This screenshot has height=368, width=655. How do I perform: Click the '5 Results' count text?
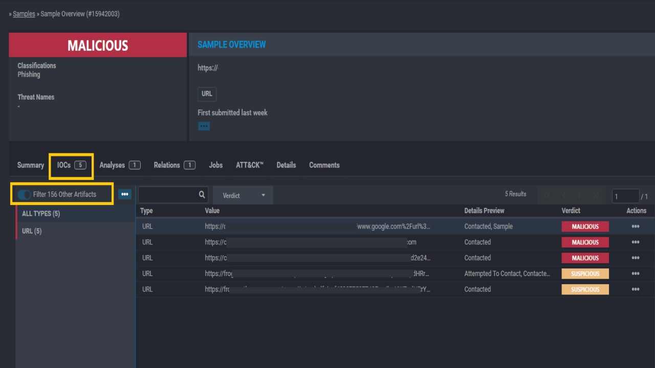515,194
